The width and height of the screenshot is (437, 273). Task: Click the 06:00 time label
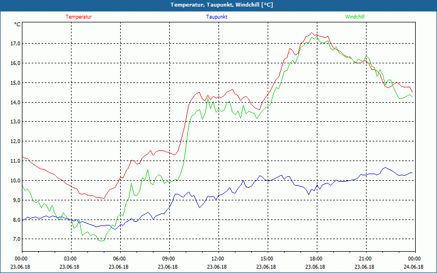pyautogui.click(x=120, y=259)
